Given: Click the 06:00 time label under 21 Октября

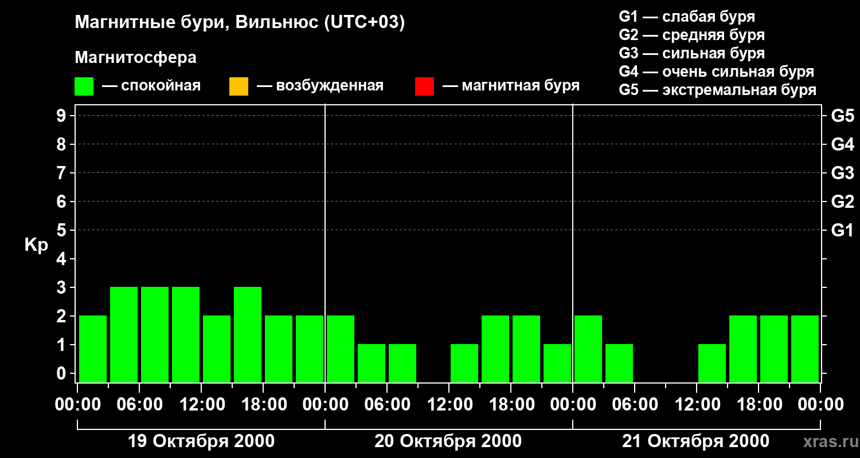Looking at the screenshot, I should tap(635, 405).
